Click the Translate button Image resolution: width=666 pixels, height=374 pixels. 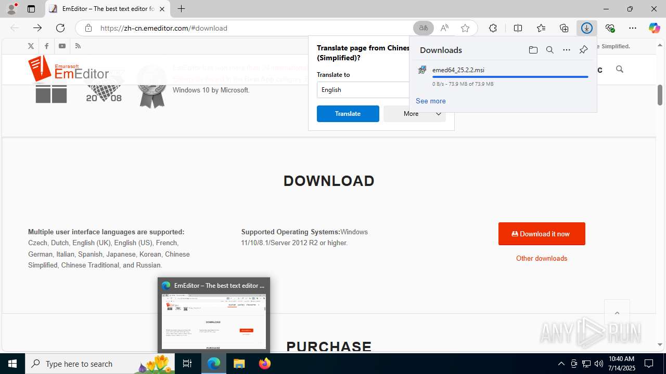click(x=348, y=114)
